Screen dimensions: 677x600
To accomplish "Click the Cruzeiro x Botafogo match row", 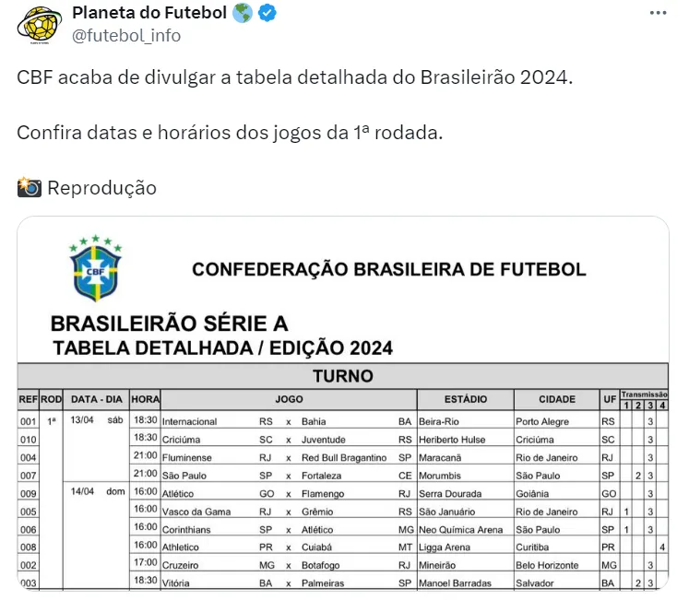I will click(286, 565).
